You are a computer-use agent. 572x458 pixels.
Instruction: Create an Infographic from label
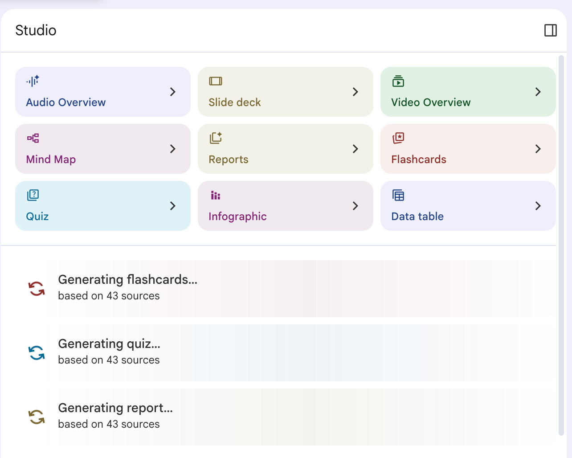(x=237, y=217)
